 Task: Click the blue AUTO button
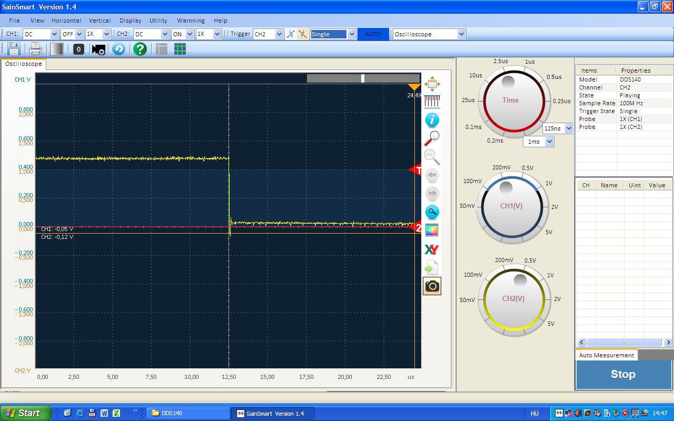pyautogui.click(x=373, y=34)
